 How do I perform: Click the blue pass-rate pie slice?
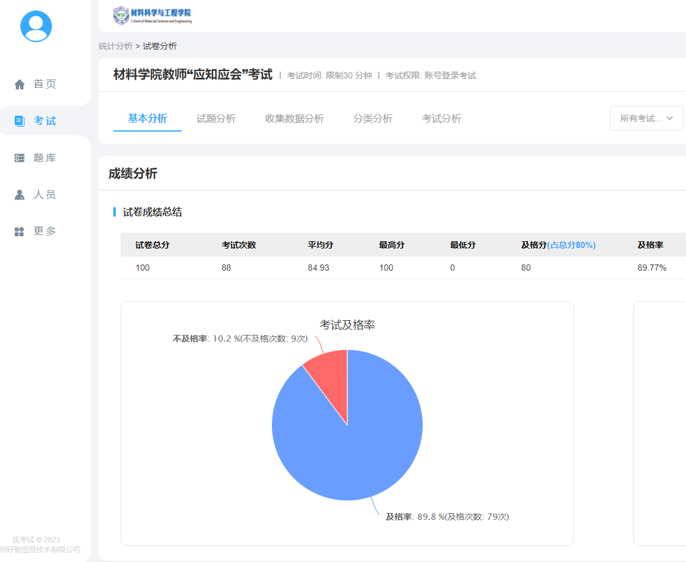point(355,447)
